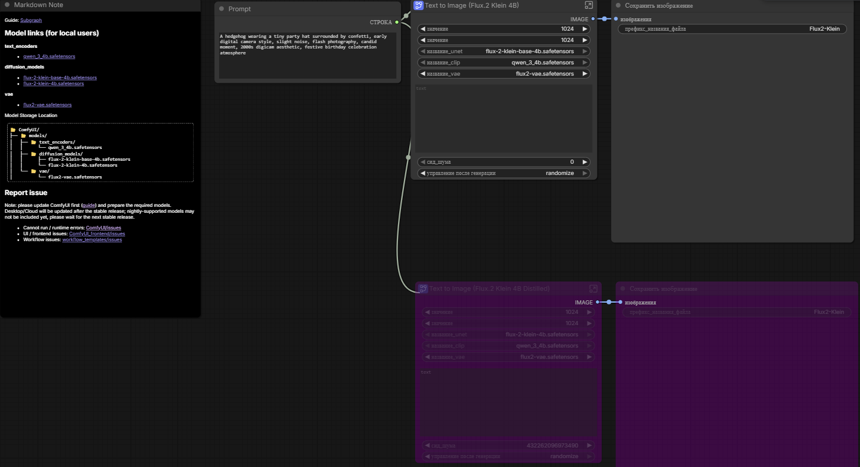This screenshot has width=860, height=467.
Task: Click right arrow of flux-2-klein-4b.safetensors widget in Distilled node
Action: (x=589, y=335)
